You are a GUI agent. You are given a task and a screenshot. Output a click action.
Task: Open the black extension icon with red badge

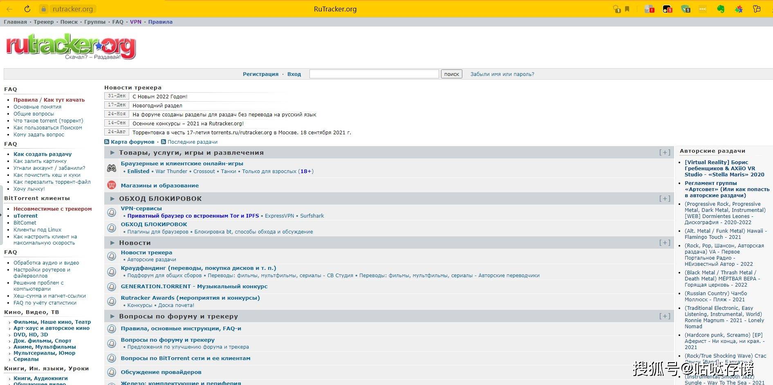point(667,9)
